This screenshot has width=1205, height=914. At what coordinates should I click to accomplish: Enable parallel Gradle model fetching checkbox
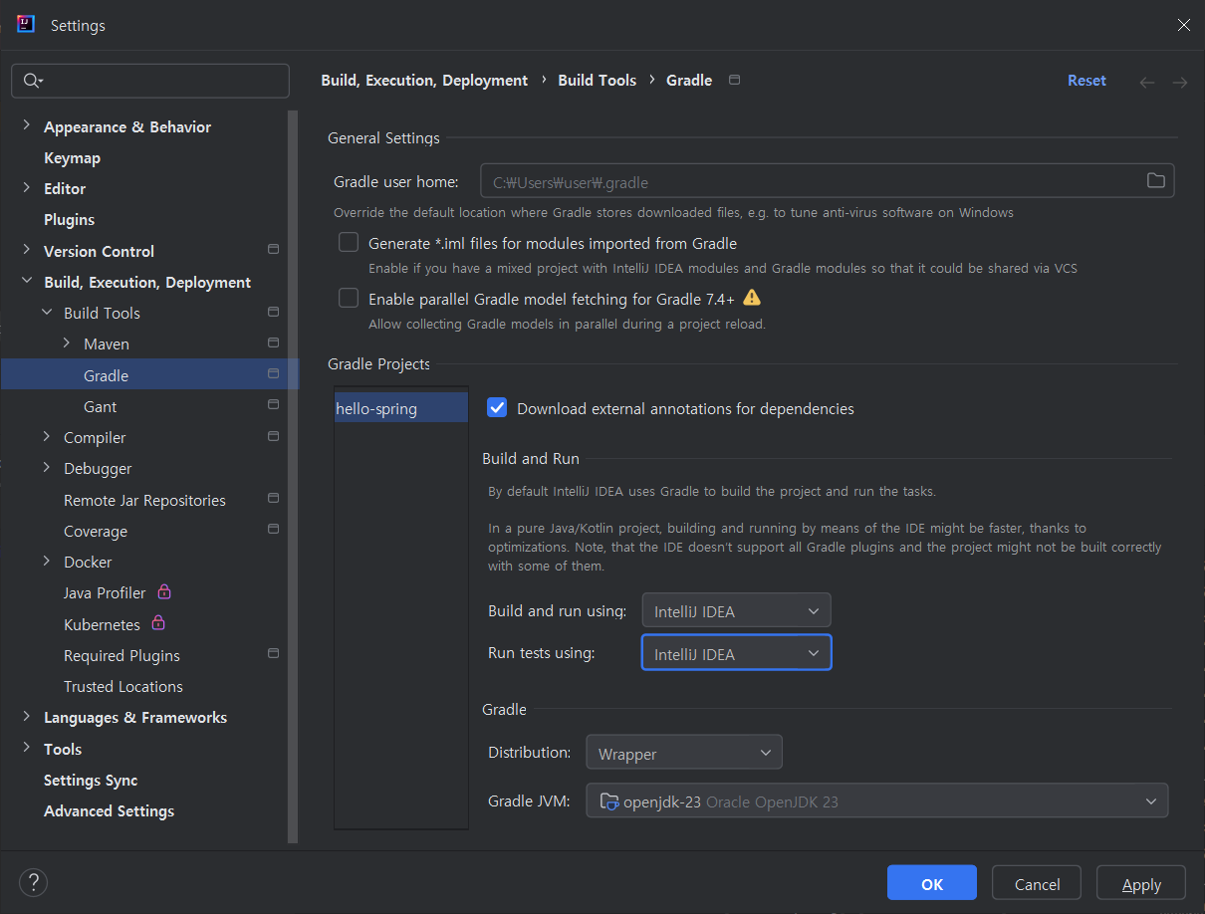pyautogui.click(x=349, y=298)
